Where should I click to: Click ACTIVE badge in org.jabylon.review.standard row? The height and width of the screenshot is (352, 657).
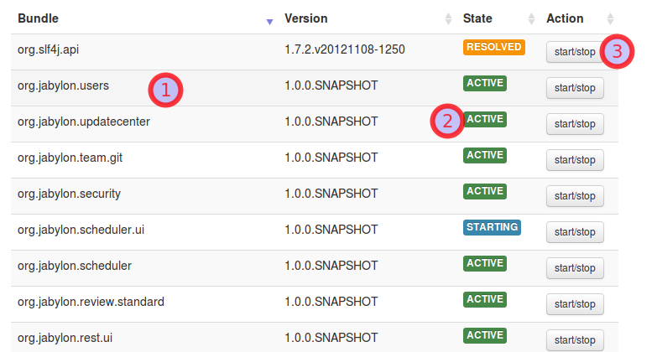[x=485, y=299]
